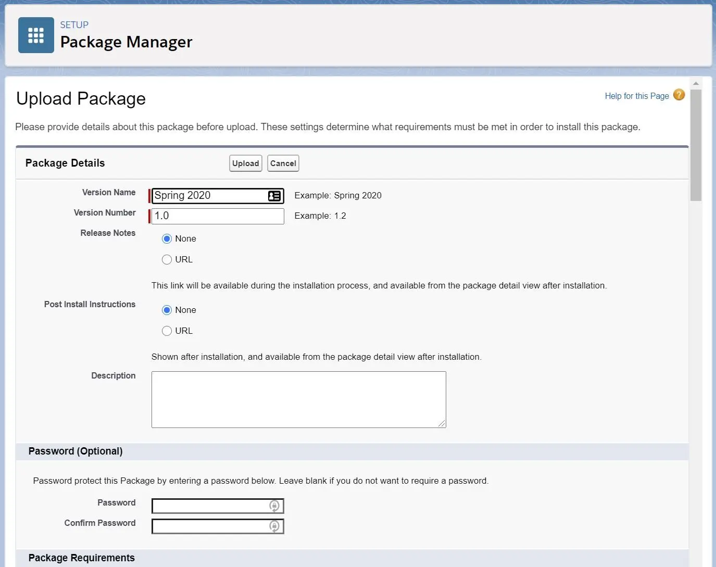Click the Upload button

(x=246, y=163)
